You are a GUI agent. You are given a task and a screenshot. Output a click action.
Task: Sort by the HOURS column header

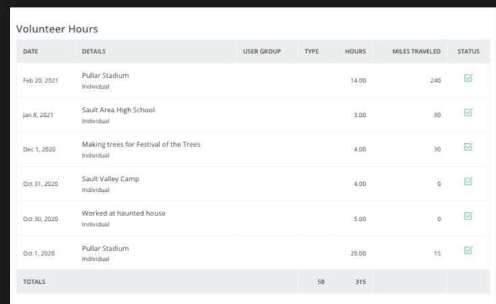pos(355,51)
